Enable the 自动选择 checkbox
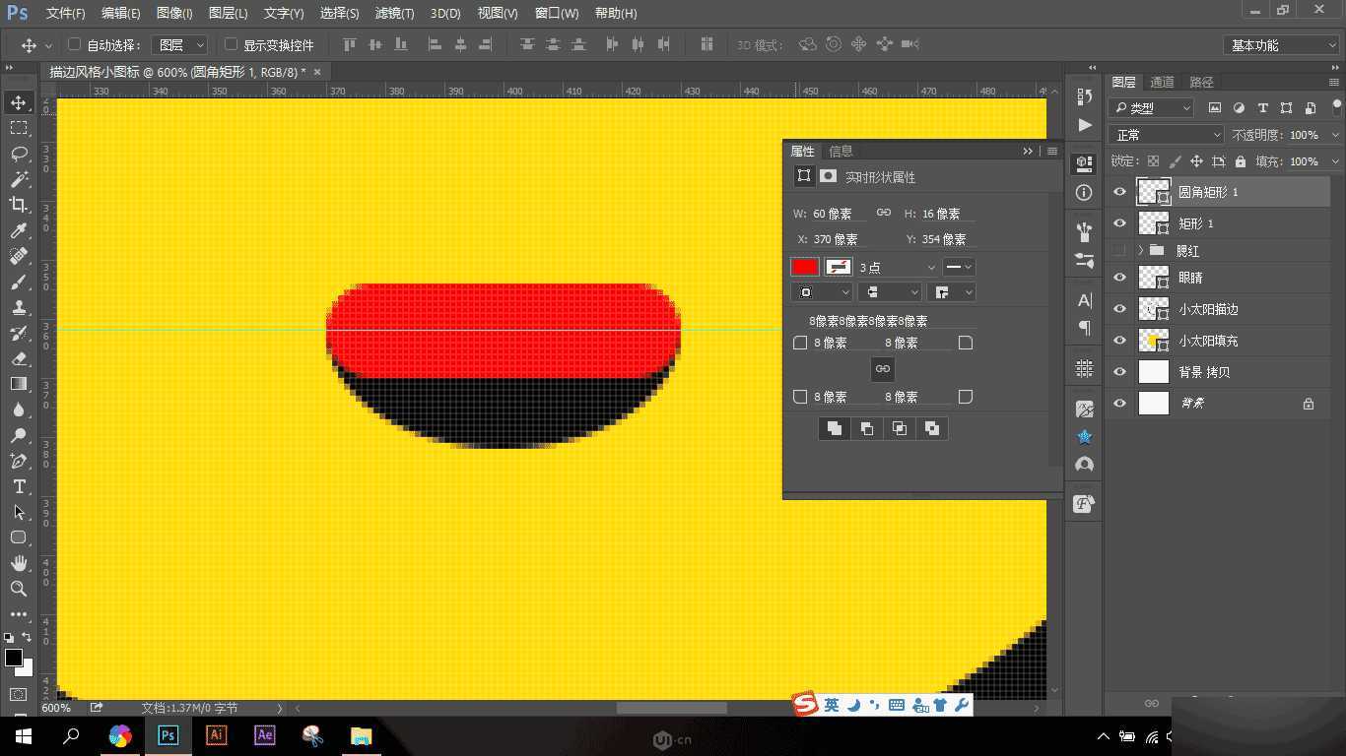 (x=74, y=44)
